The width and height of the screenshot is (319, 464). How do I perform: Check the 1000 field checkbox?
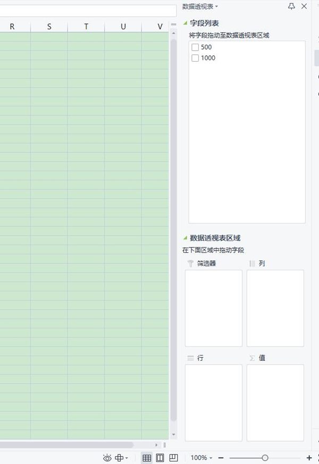[195, 58]
